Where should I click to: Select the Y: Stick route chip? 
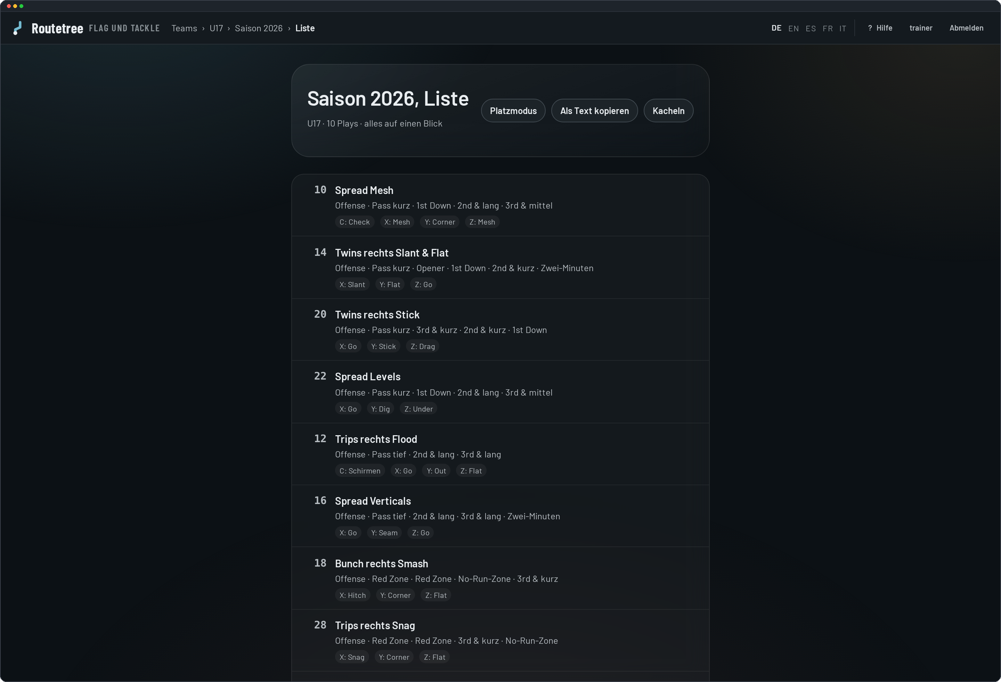383,346
